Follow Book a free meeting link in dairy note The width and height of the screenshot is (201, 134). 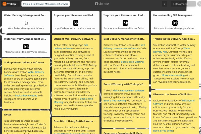point(115,101)
